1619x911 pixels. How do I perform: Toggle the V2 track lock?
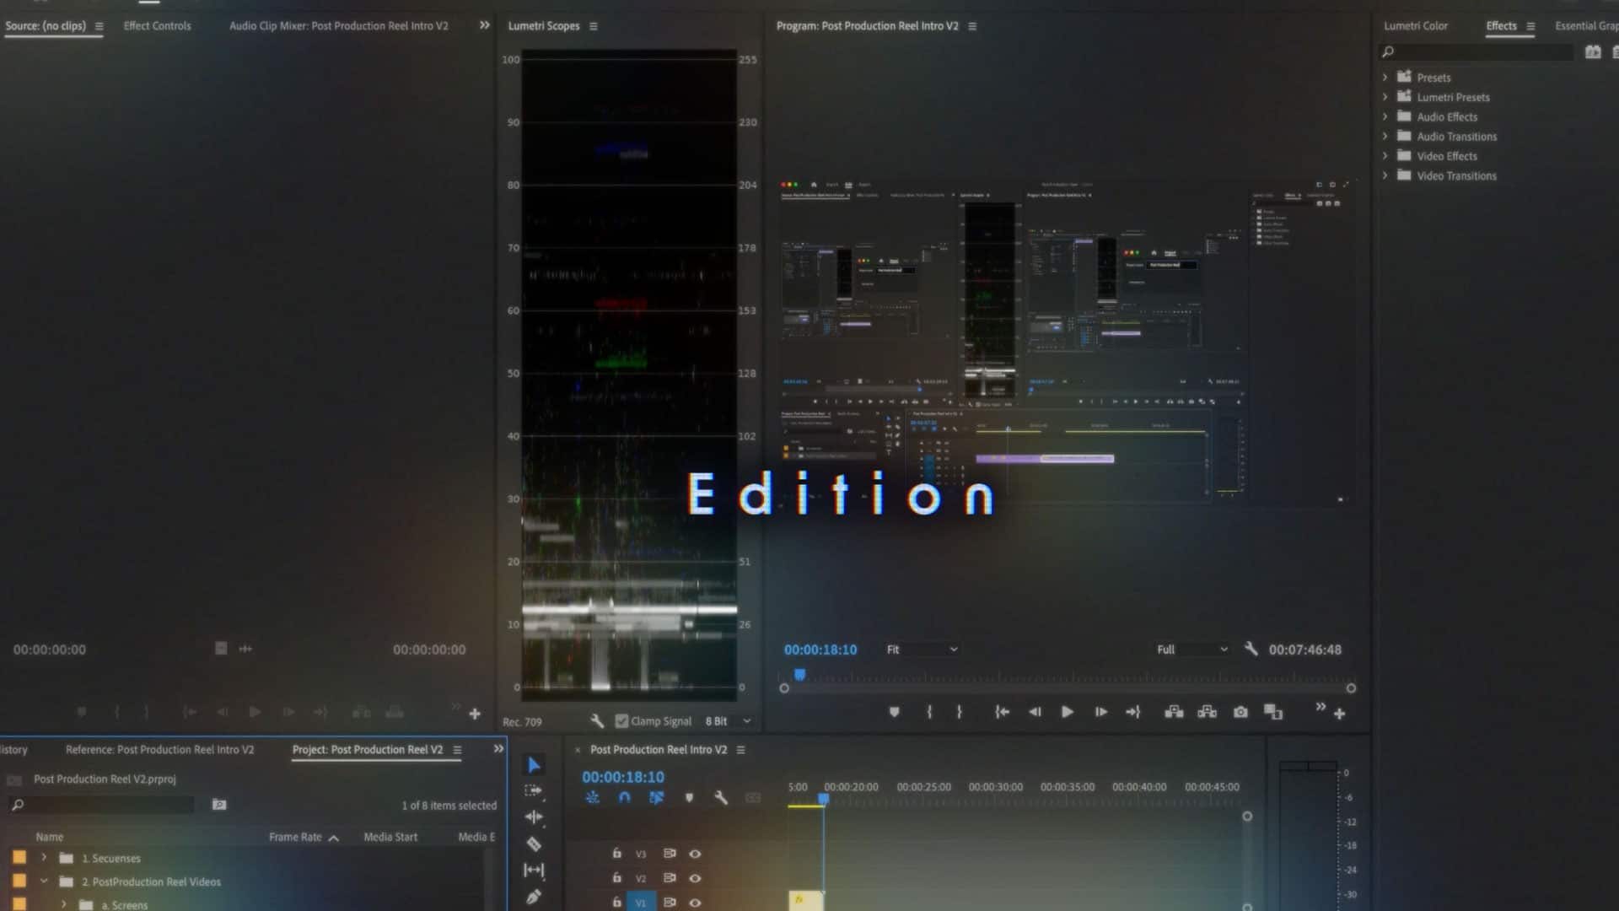point(616,878)
